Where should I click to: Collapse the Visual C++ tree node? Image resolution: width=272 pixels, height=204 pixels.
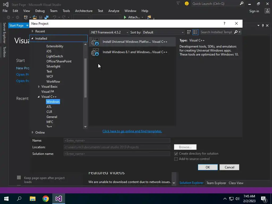(39, 97)
